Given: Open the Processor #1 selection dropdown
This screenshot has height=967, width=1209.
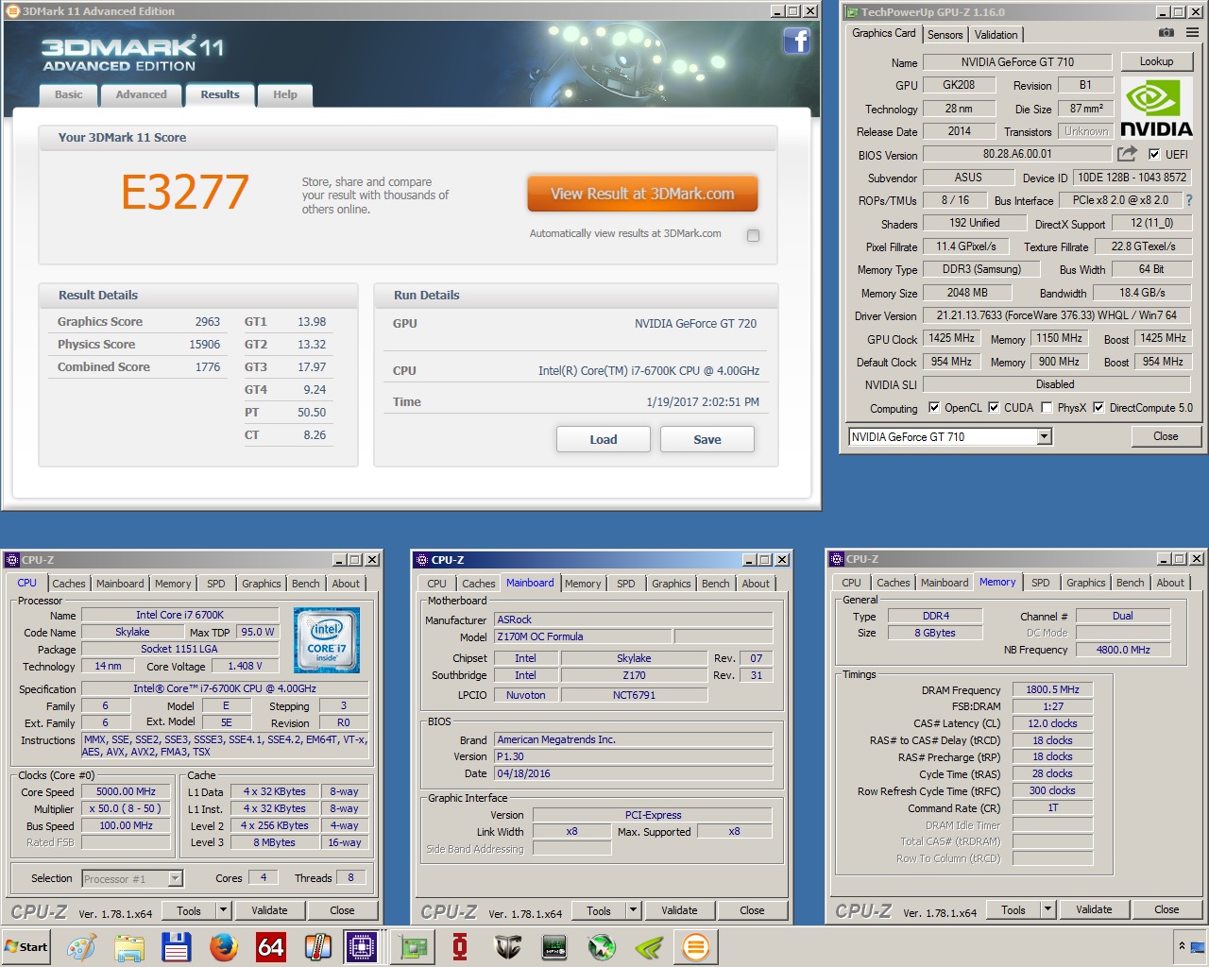Looking at the screenshot, I should (x=132, y=878).
